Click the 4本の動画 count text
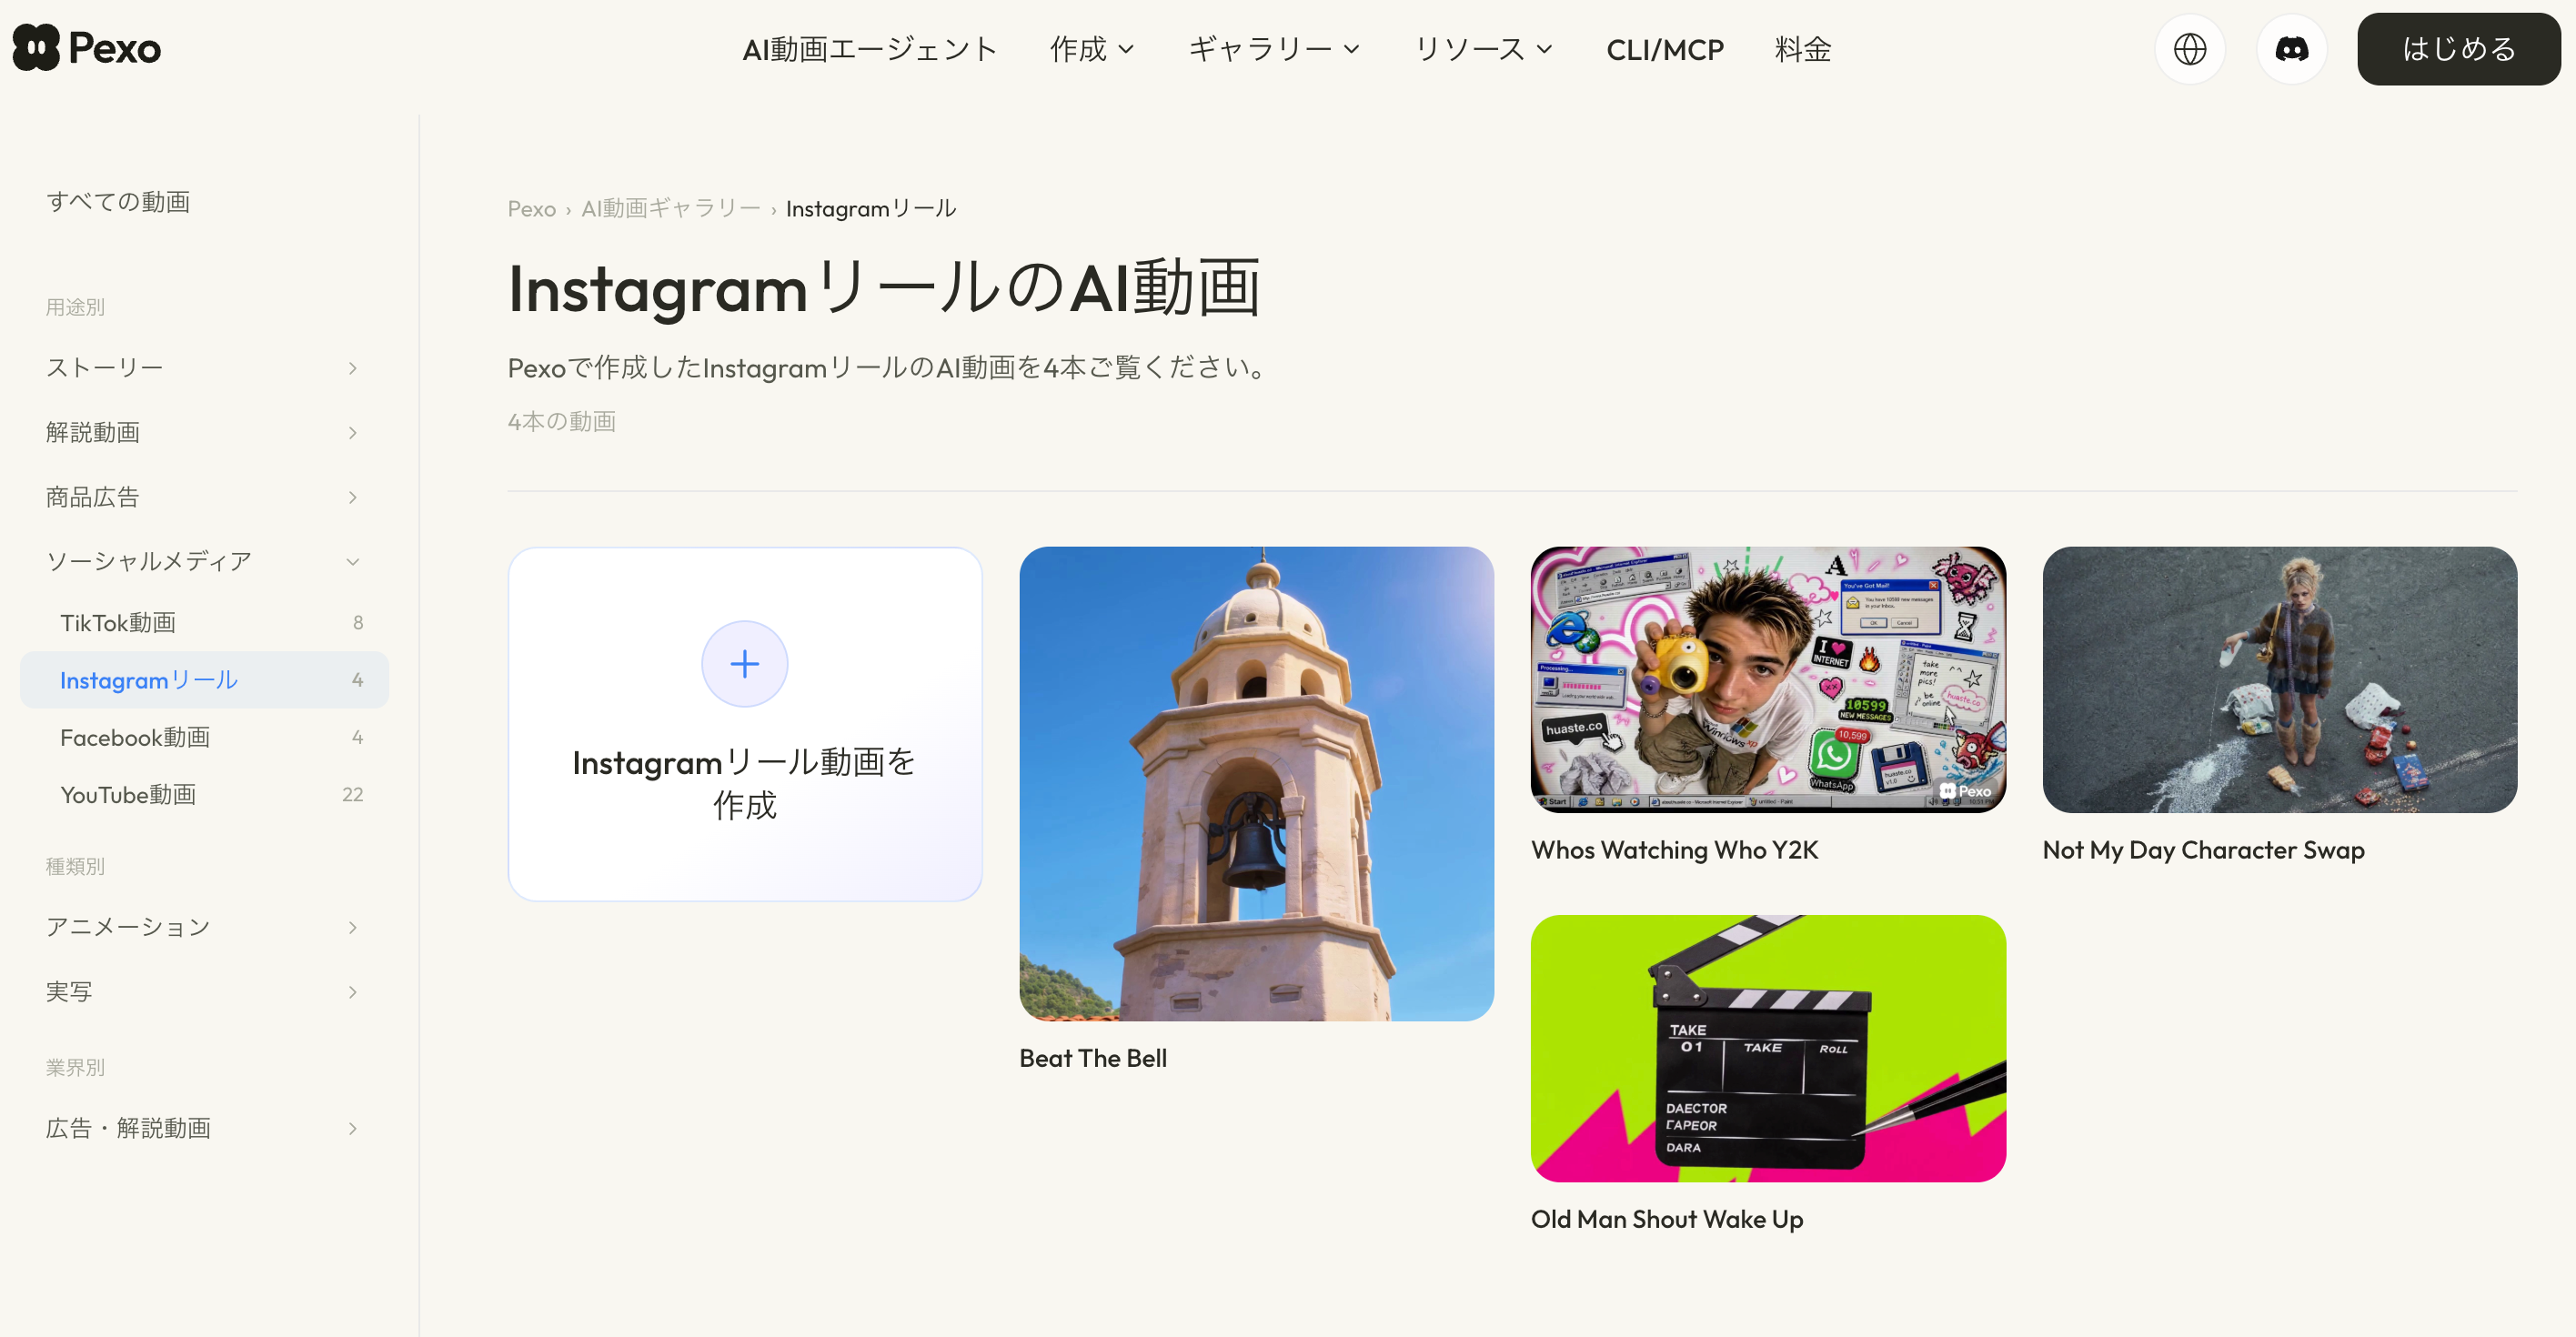The width and height of the screenshot is (2576, 1337). [x=561, y=422]
